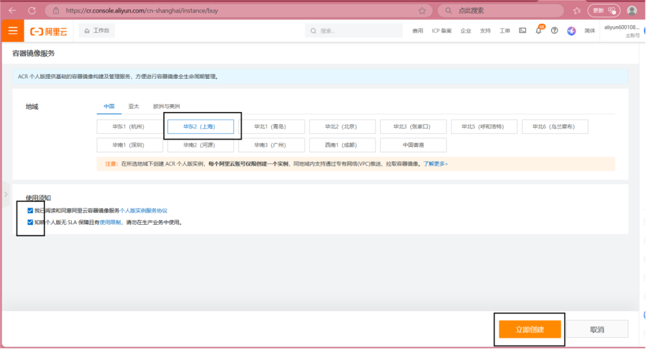
Task: Open the hamburger navigation menu
Action: [x=13, y=31]
